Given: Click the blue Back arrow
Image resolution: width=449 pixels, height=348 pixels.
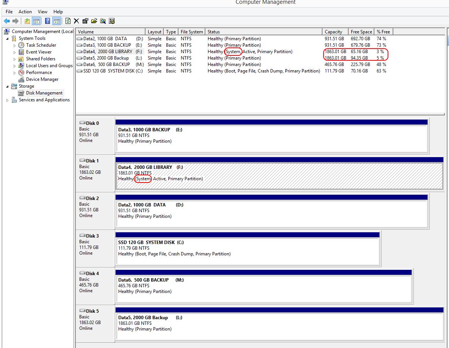Looking at the screenshot, I should [6, 21].
